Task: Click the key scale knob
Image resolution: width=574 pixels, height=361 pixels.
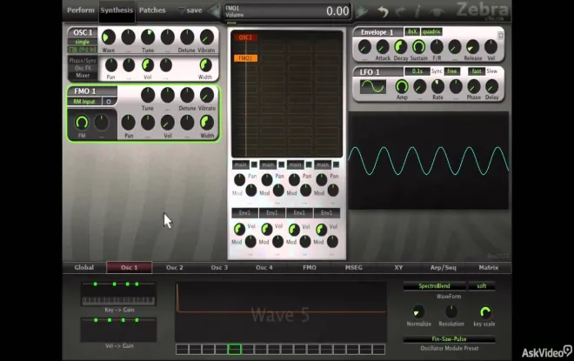Action: pyautogui.click(x=485, y=312)
